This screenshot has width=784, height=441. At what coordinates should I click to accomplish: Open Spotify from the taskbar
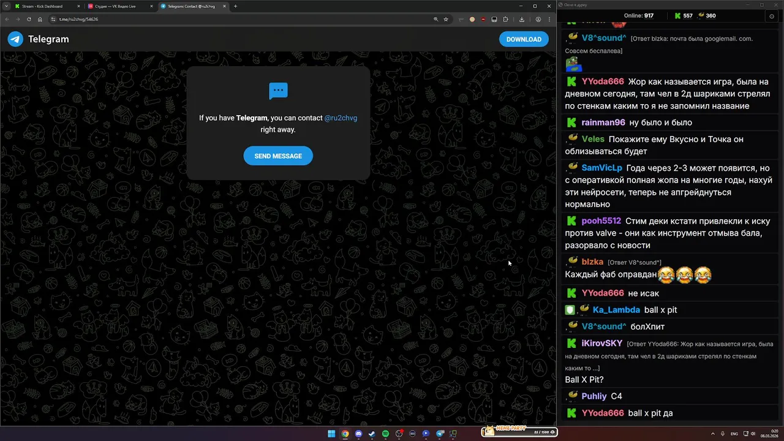(x=385, y=434)
